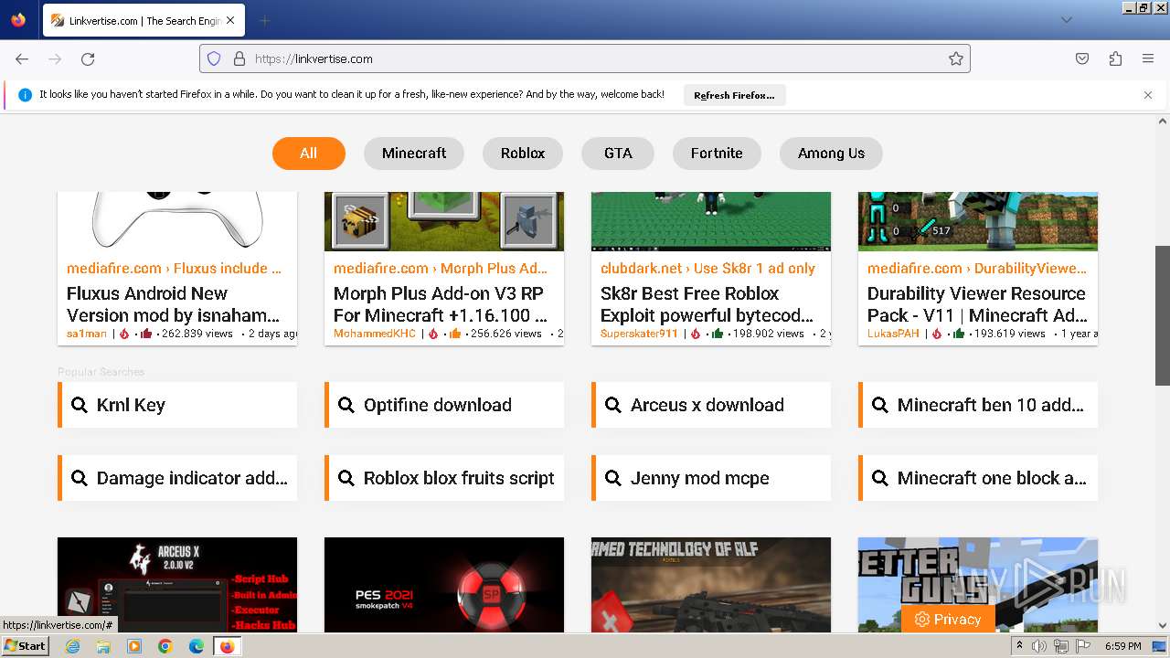View site security padlock information
The image size is (1170, 658).
pyautogui.click(x=239, y=58)
